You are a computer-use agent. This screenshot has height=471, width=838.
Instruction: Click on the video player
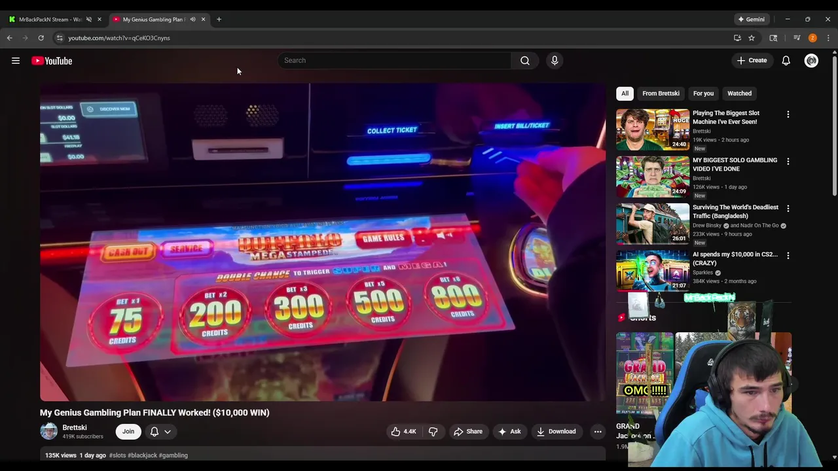point(323,241)
